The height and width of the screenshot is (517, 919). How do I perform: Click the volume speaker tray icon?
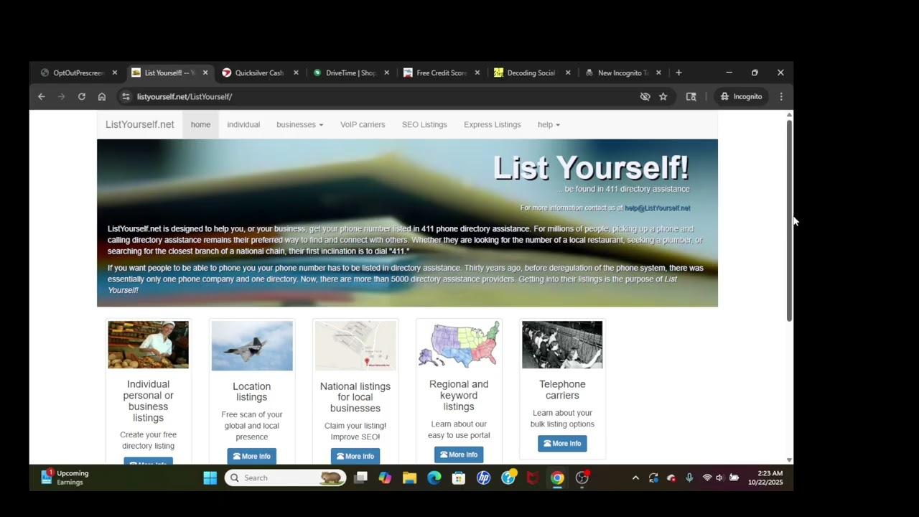(x=720, y=478)
